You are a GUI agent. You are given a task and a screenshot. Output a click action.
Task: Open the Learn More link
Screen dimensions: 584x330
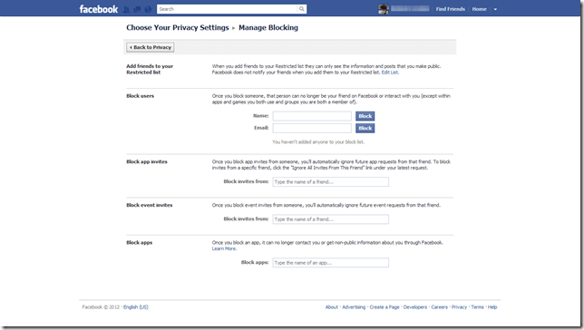click(x=224, y=248)
